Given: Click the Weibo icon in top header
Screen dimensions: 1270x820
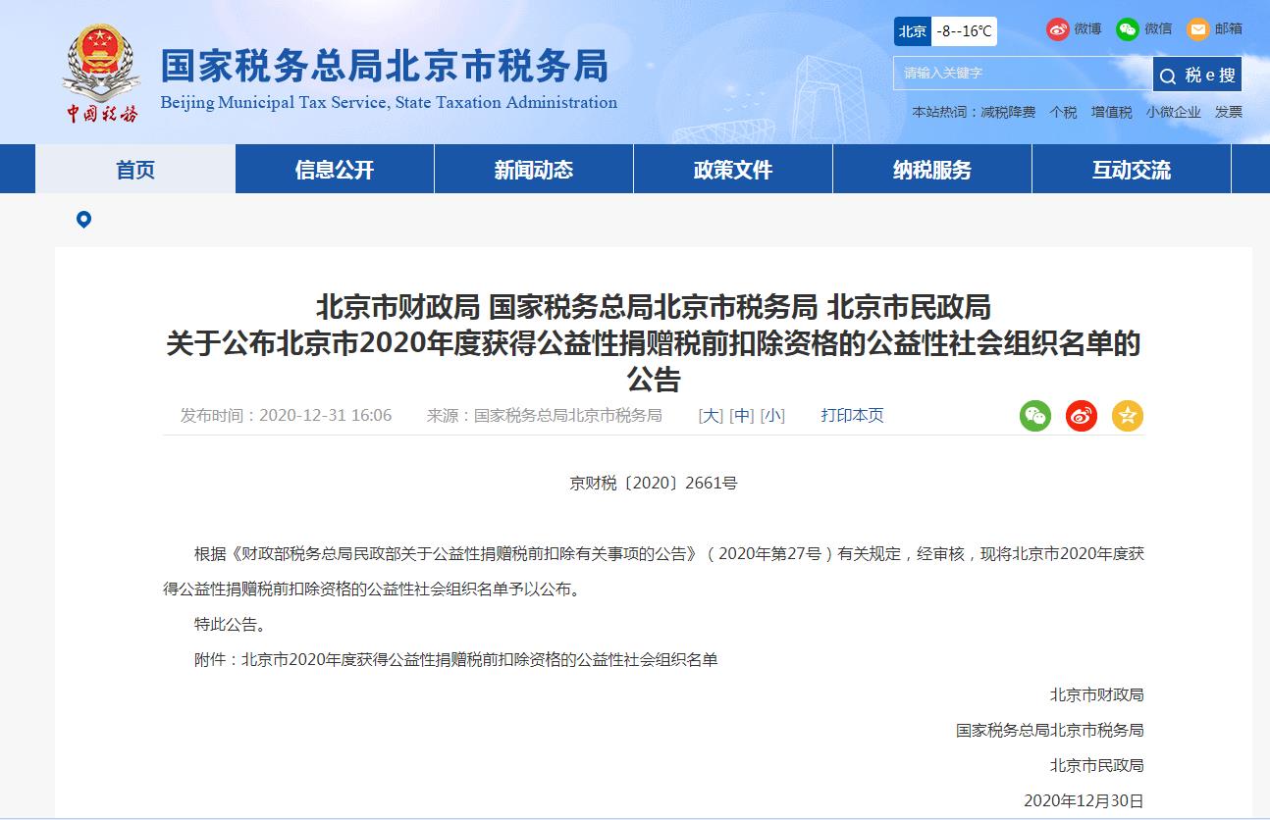Looking at the screenshot, I should click(x=1057, y=29).
